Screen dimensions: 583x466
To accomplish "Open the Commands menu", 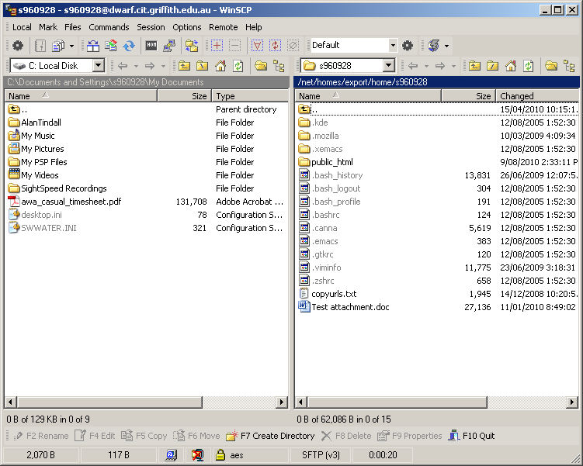I will [109, 27].
